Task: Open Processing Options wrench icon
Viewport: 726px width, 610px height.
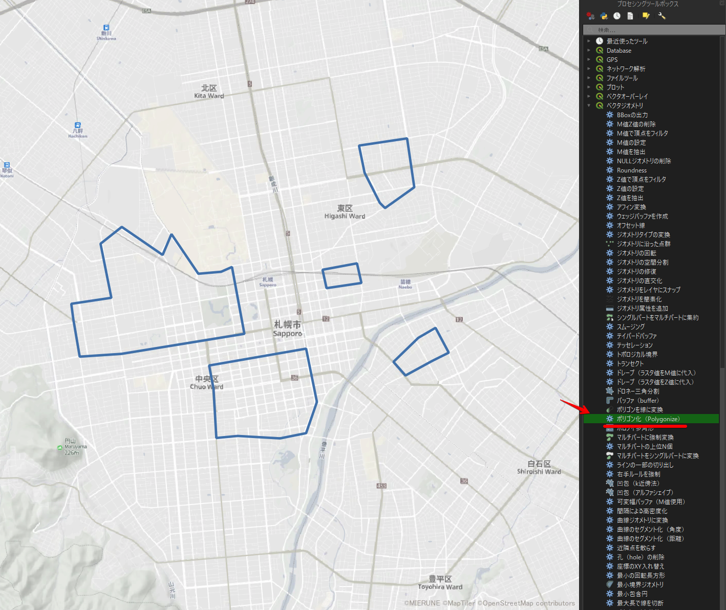Action: click(661, 16)
